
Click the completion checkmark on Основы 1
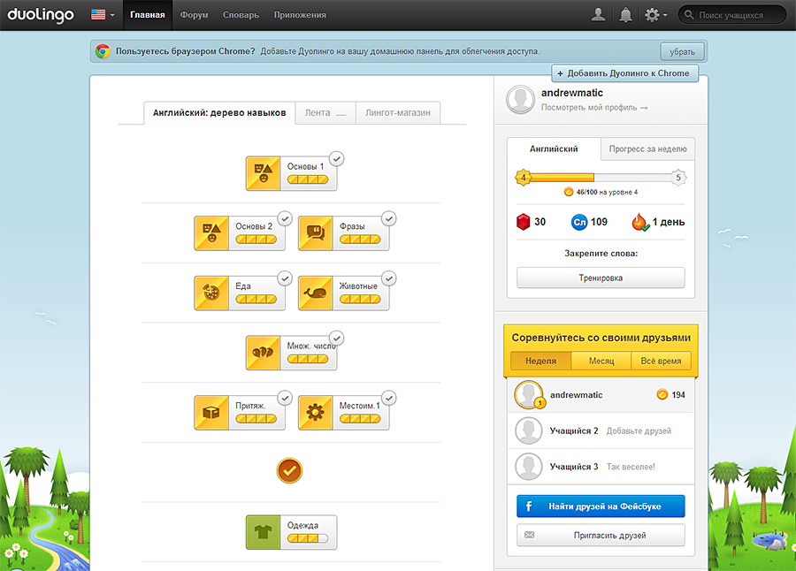click(337, 159)
